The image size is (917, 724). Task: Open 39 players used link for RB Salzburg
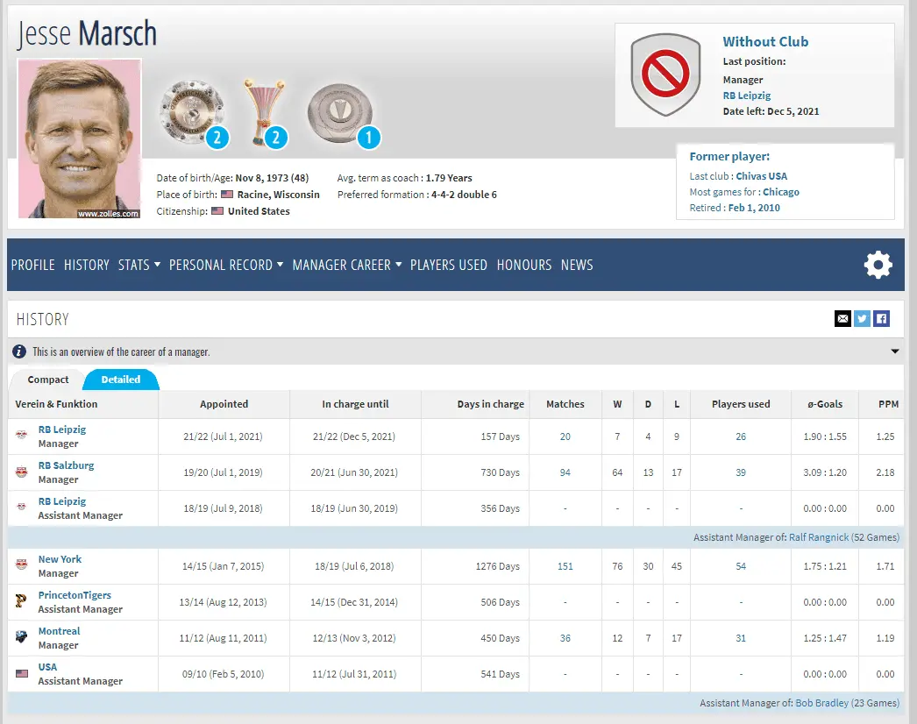tap(741, 472)
